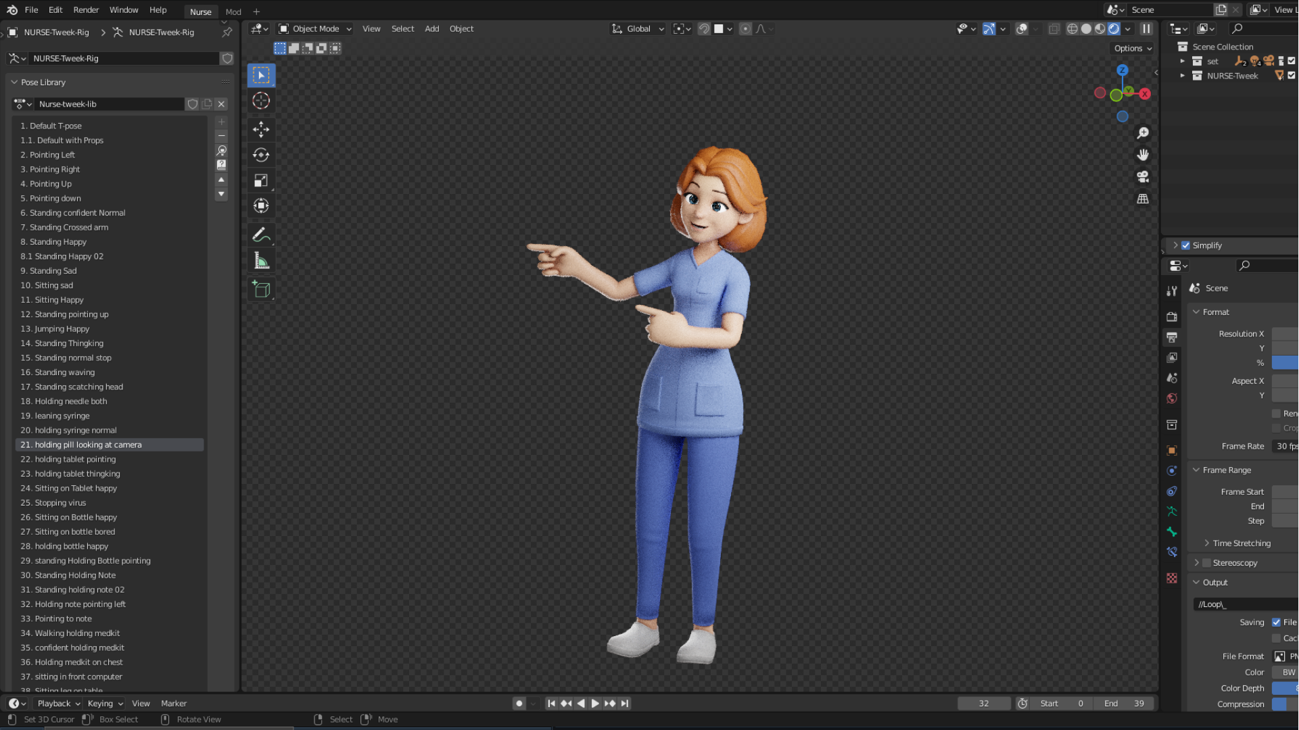This screenshot has height=730, width=1299.
Task: Switch to the Mod workspace tab
Action: coord(233,11)
